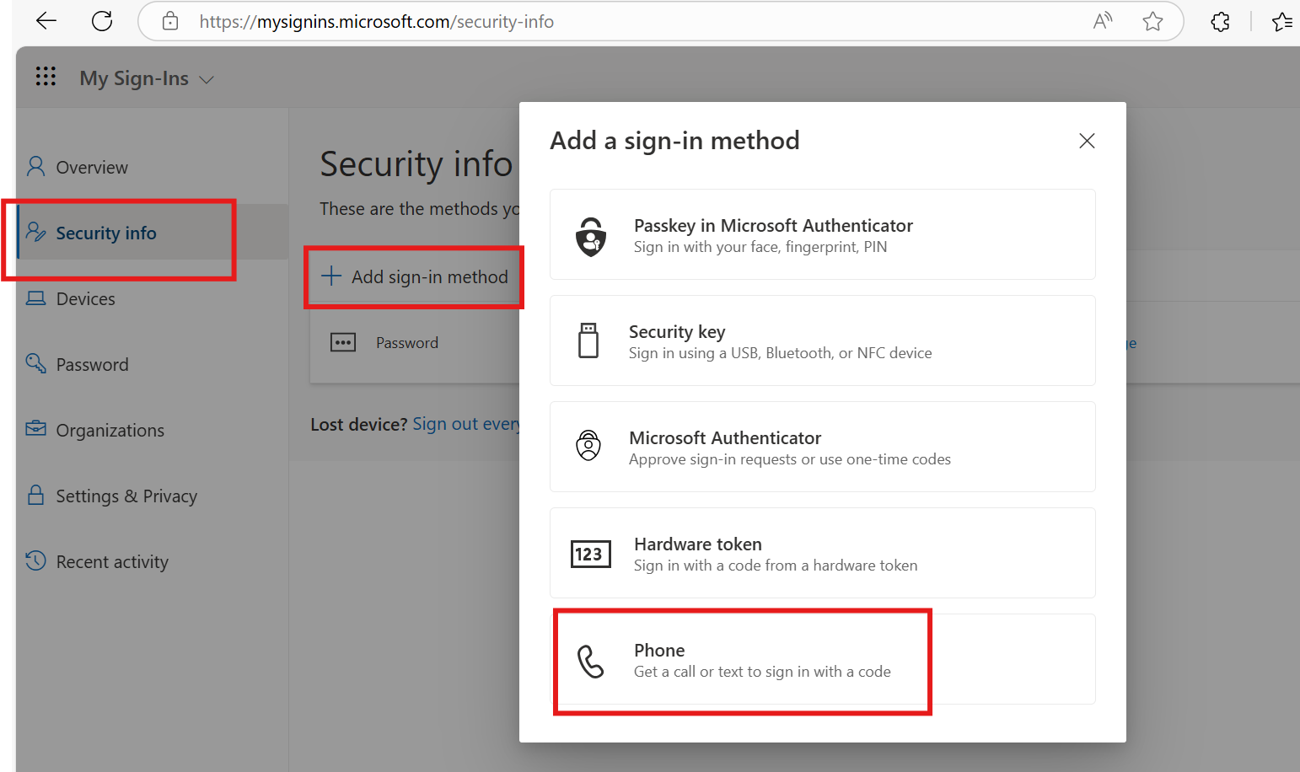Open the app launcher grid icon
This screenshot has width=1300, height=772.
point(46,77)
